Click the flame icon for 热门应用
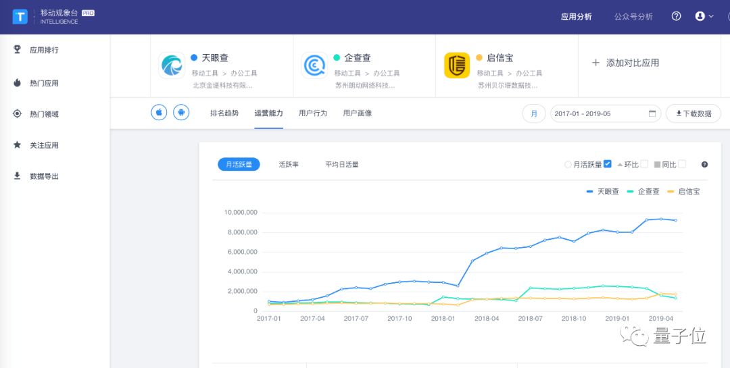 click(17, 83)
